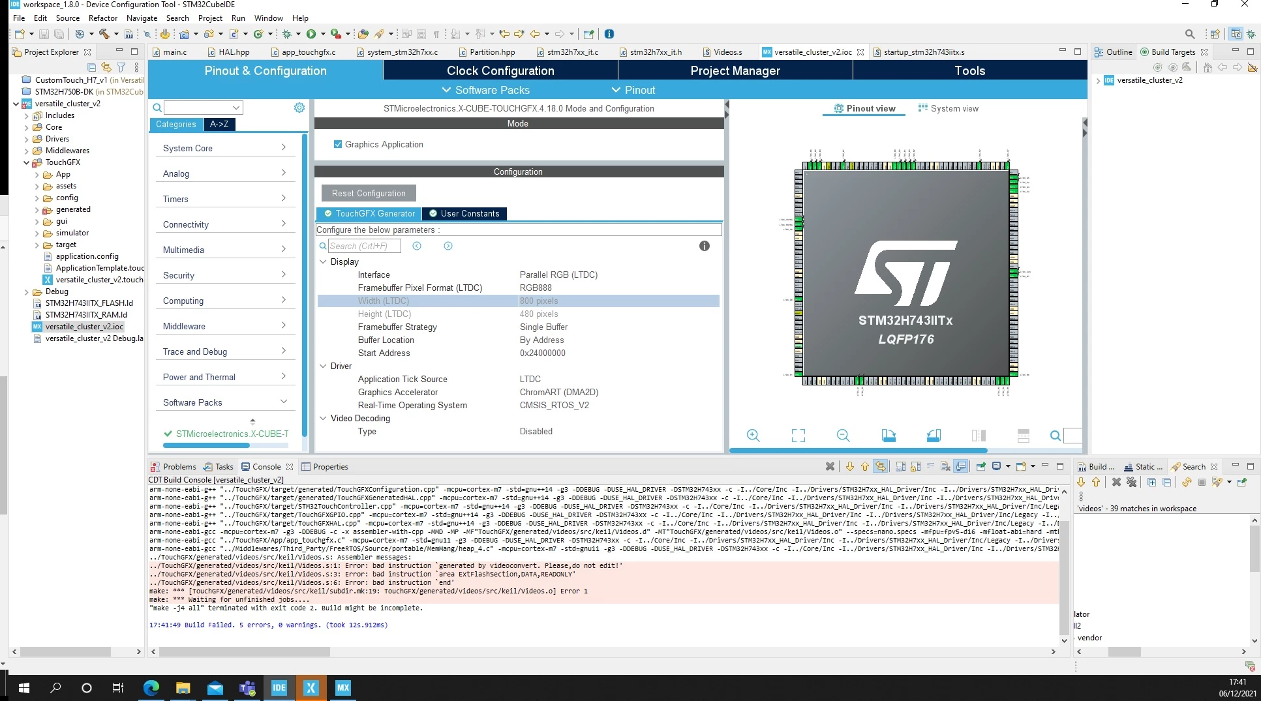
Task: Open the Windows Start menu
Action: pyautogui.click(x=24, y=688)
